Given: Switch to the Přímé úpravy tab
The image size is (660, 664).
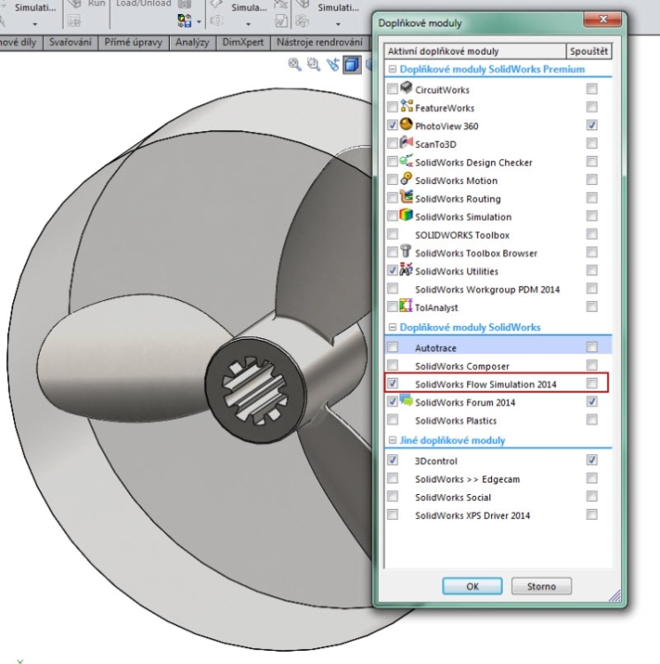Looking at the screenshot, I should pyautogui.click(x=134, y=42).
